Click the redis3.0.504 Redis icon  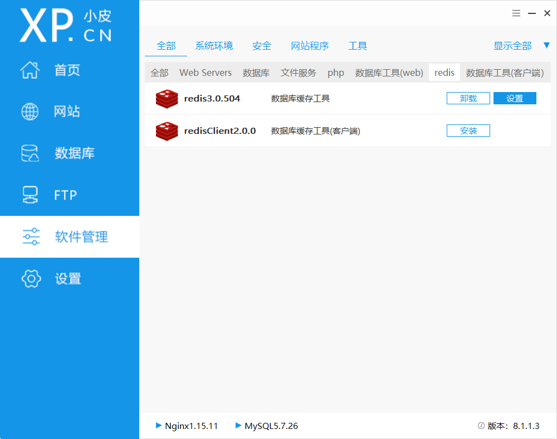(x=167, y=98)
